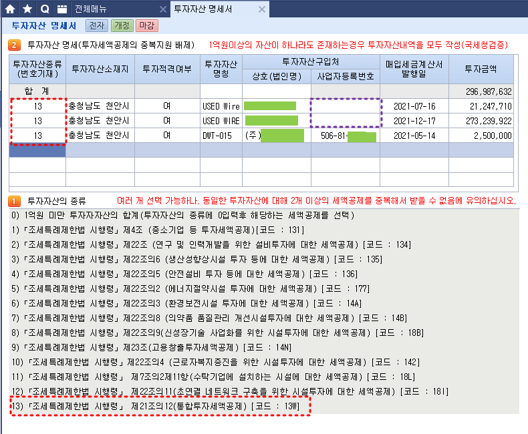Image resolution: width=528 pixels, height=434 pixels.
Task: Click issue date 2021-12-17
Action: click(414, 121)
